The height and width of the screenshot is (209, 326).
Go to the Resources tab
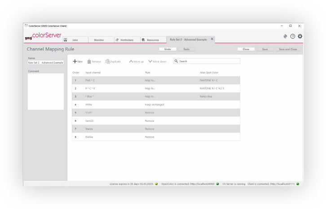pyautogui.click(x=152, y=40)
